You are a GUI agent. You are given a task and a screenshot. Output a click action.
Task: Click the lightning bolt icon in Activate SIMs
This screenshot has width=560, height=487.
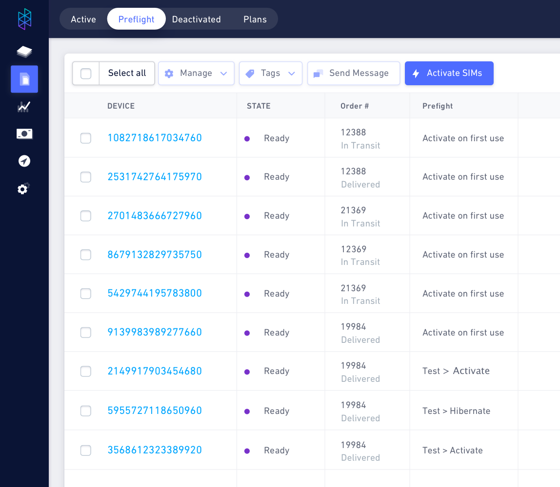[x=416, y=74]
